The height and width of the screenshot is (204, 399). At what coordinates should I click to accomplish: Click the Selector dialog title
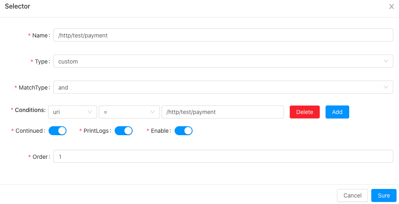pos(18,7)
